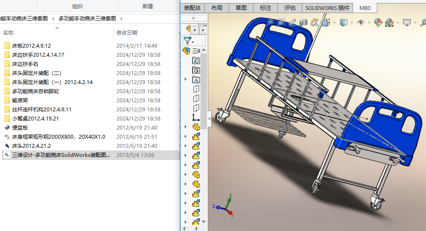
Task: Switch to the 评估 tab
Action: tap(290, 8)
